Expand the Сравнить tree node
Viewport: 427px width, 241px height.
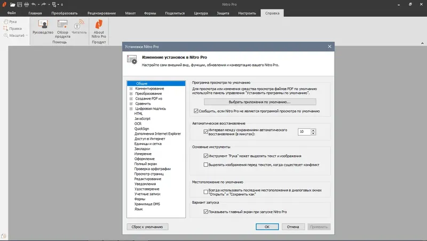click(131, 103)
